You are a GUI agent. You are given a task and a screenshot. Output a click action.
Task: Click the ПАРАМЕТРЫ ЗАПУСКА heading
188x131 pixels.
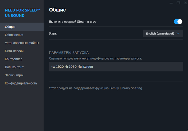[69, 53]
